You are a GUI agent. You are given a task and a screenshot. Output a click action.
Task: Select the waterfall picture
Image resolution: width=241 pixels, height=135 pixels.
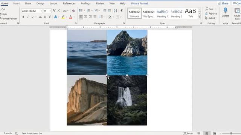coord(127,100)
